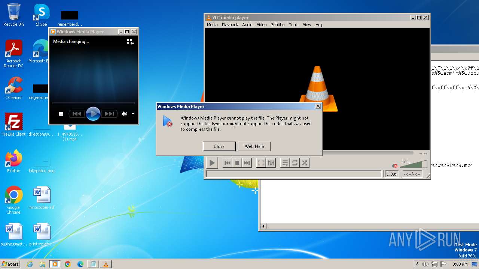Image resolution: width=479 pixels, height=269 pixels.
Task: Select the FileZilla Client shortcut
Action: pos(13,125)
